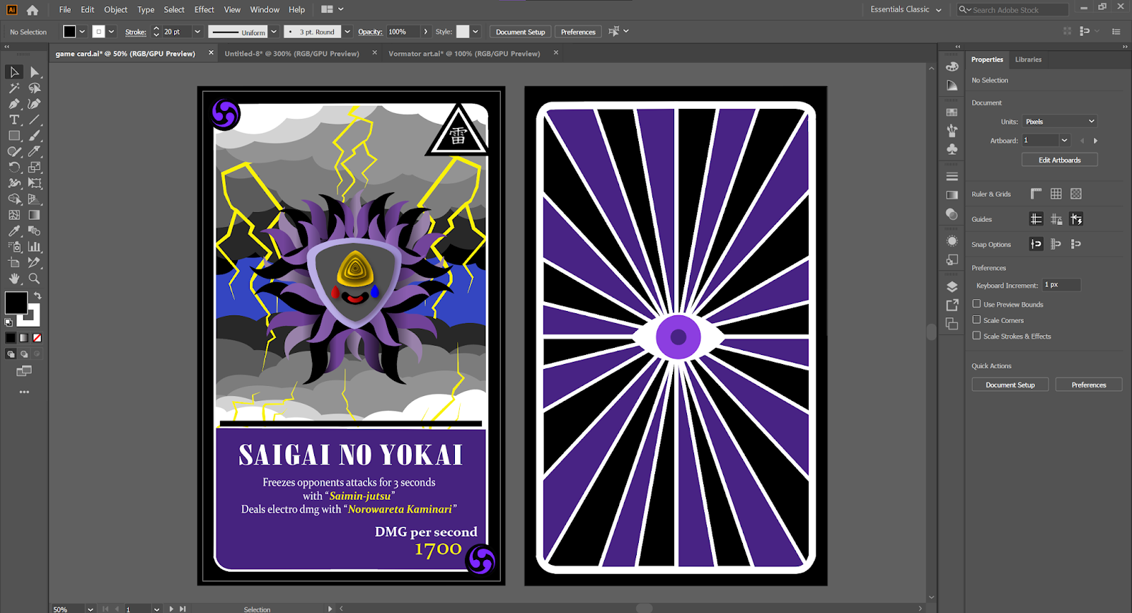Image resolution: width=1132 pixels, height=613 pixels.
Task: Click Document Setup in control bar
Action: point(520,32)
